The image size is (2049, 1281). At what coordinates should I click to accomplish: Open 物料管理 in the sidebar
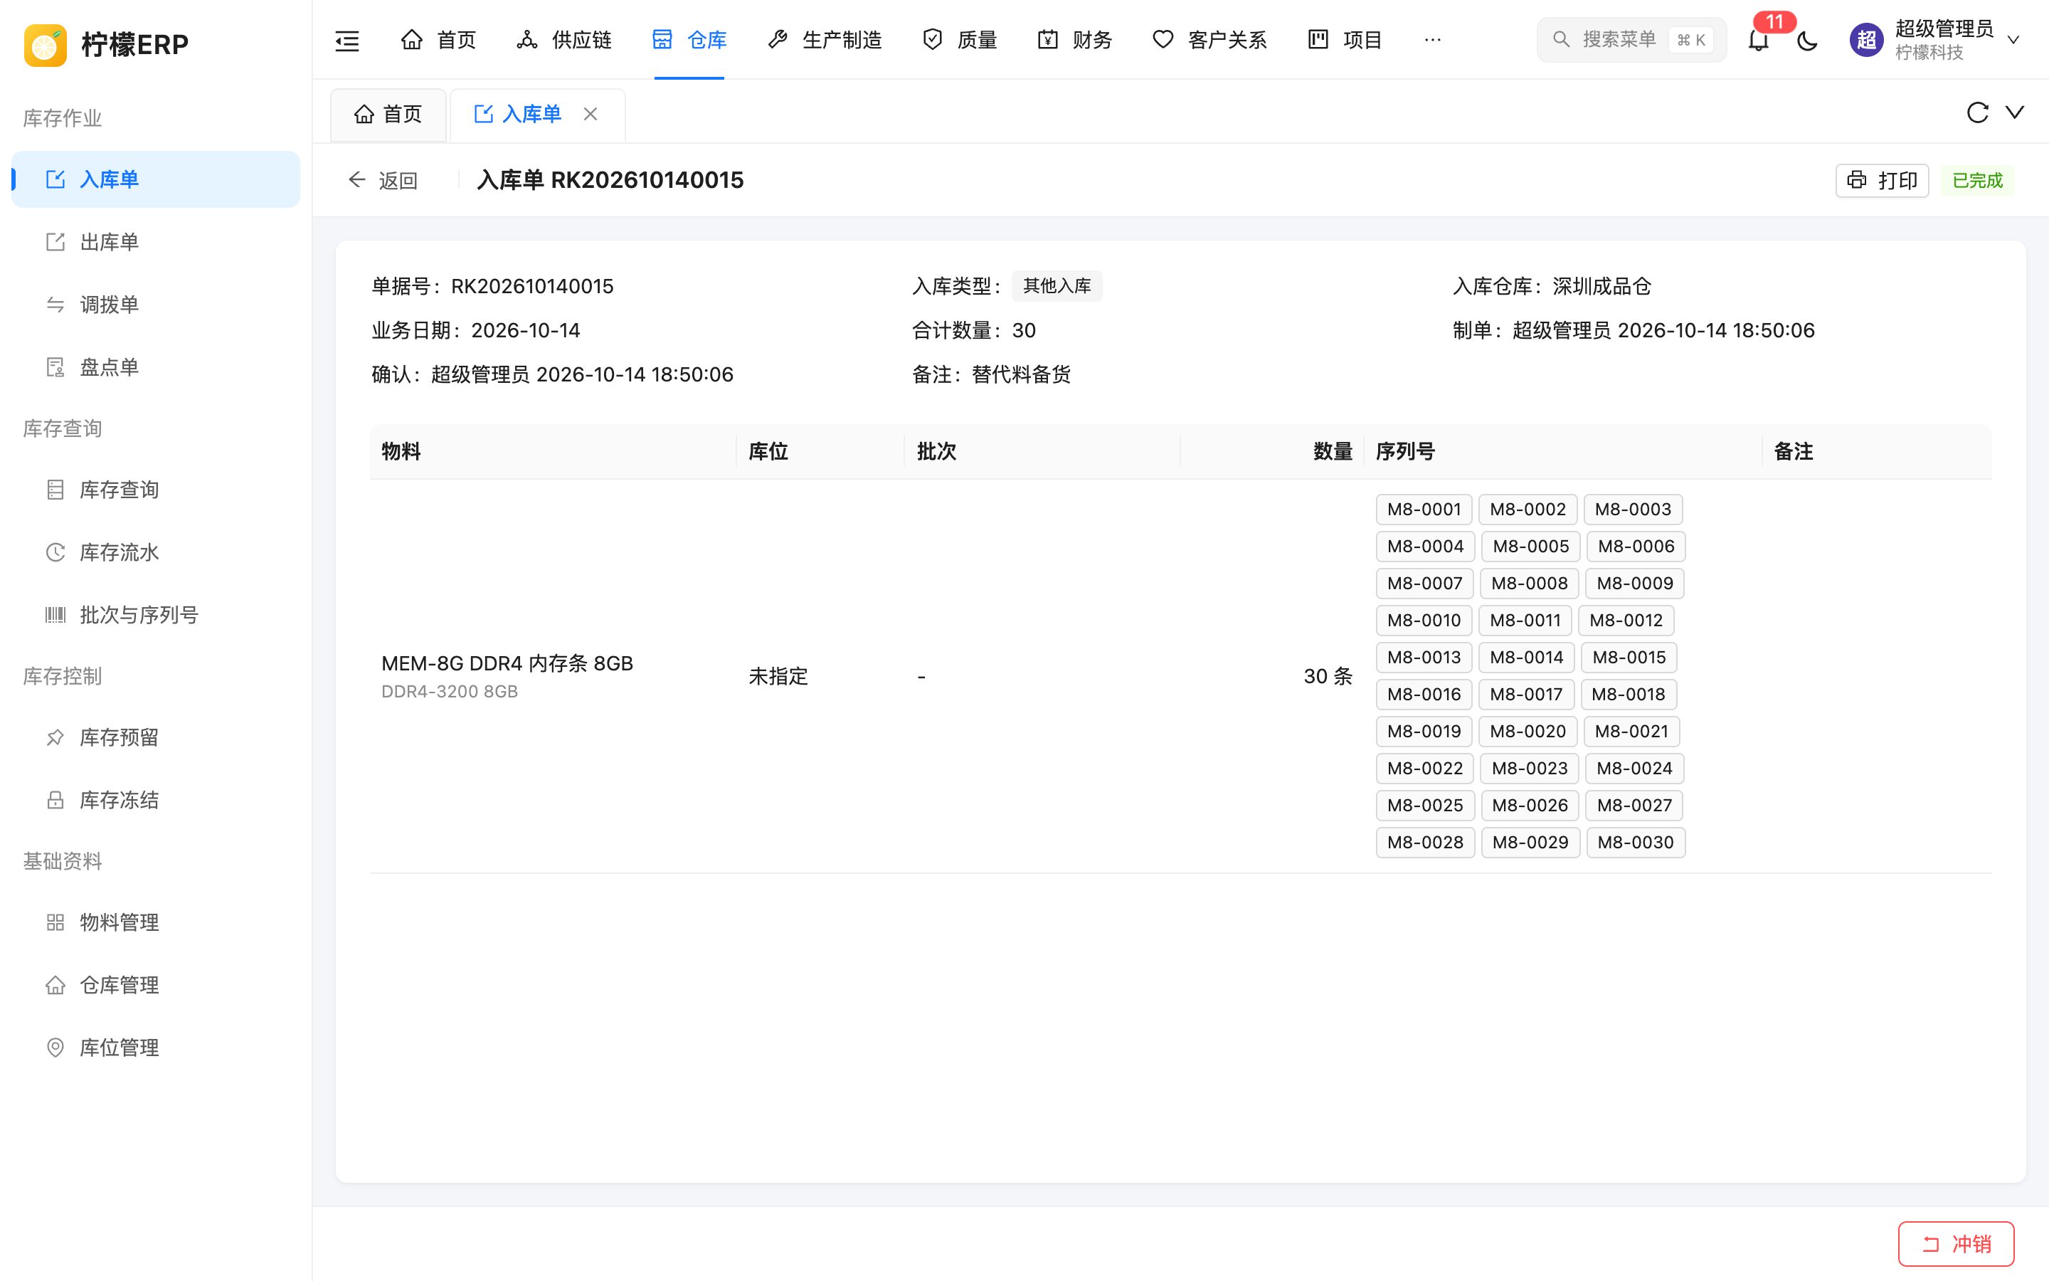(156, 922)
